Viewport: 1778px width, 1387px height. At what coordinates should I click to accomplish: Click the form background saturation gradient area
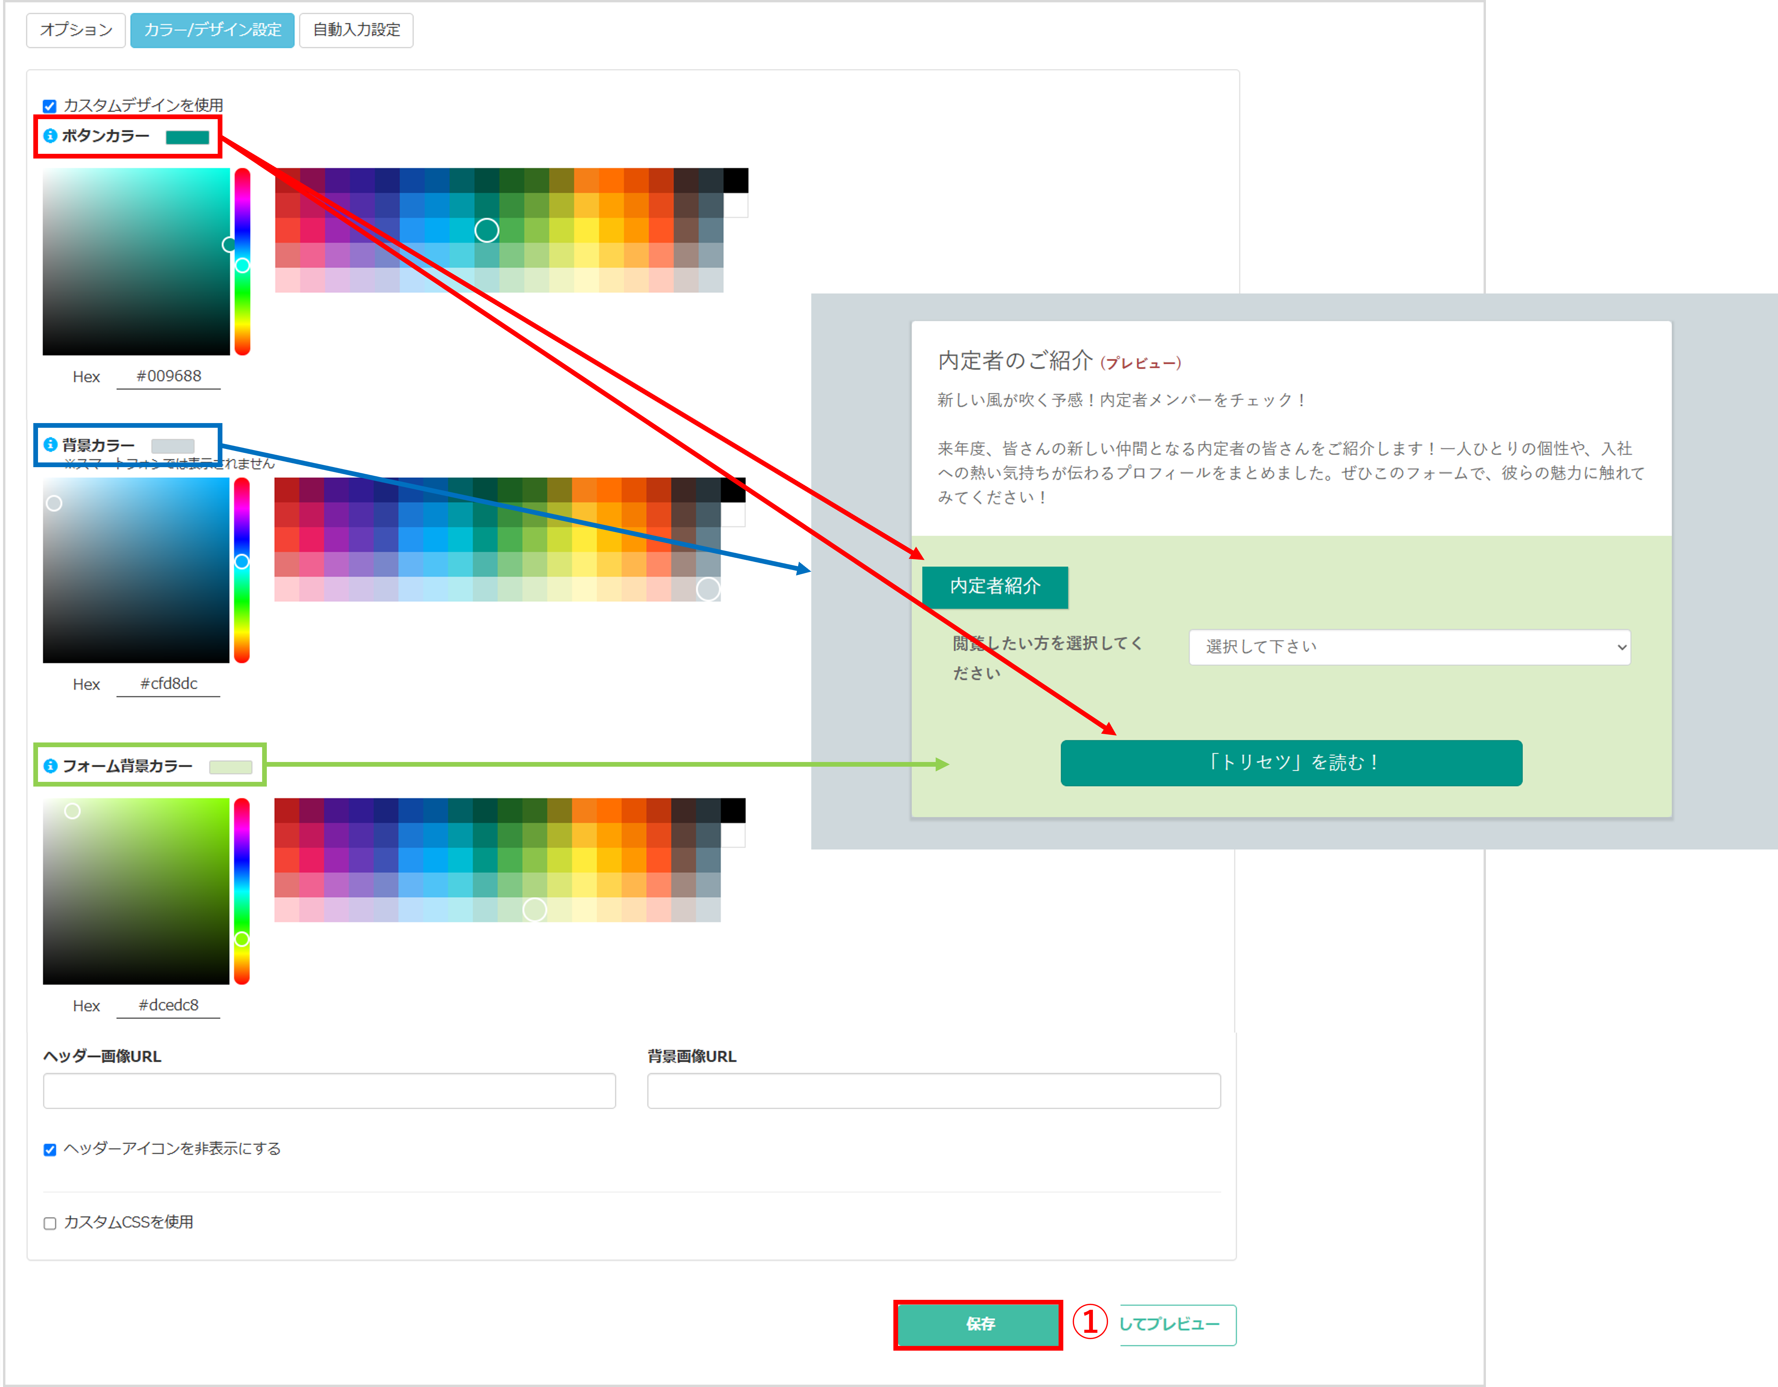coord(136,891)
